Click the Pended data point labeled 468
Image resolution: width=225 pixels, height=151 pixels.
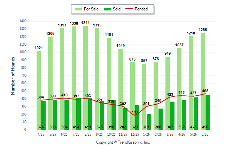pos(205,94)
